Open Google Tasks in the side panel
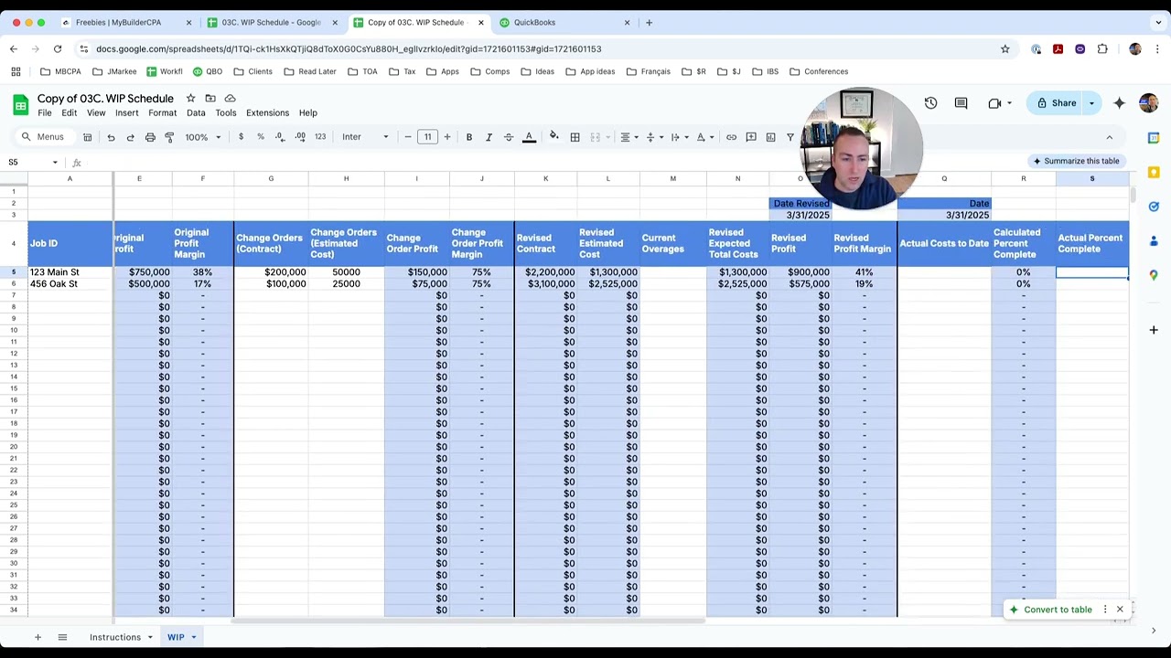This screenshot has height=658, width=1171. pos(1154,207)
